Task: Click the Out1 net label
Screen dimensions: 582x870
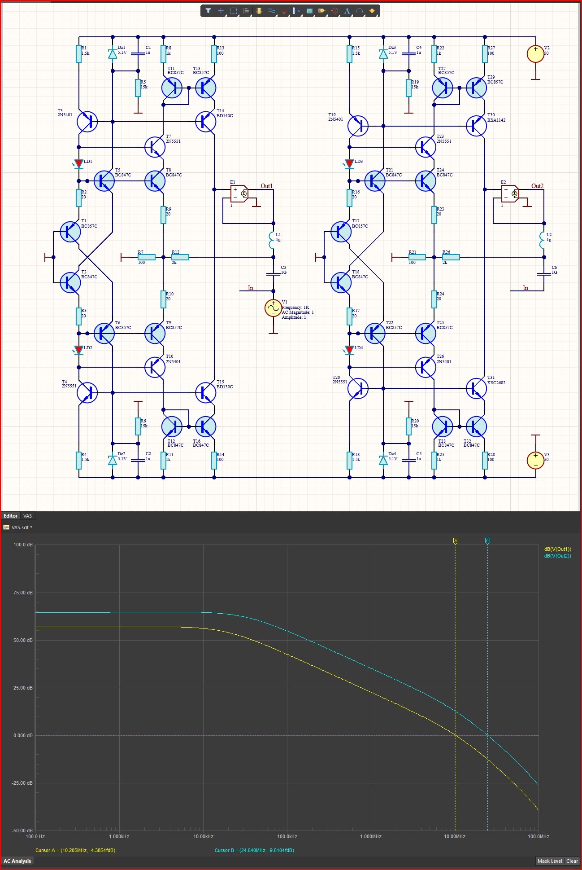Action: click(266, 186)
